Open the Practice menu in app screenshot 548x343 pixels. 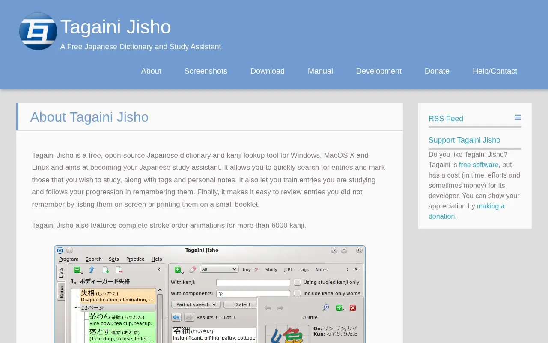135,259
